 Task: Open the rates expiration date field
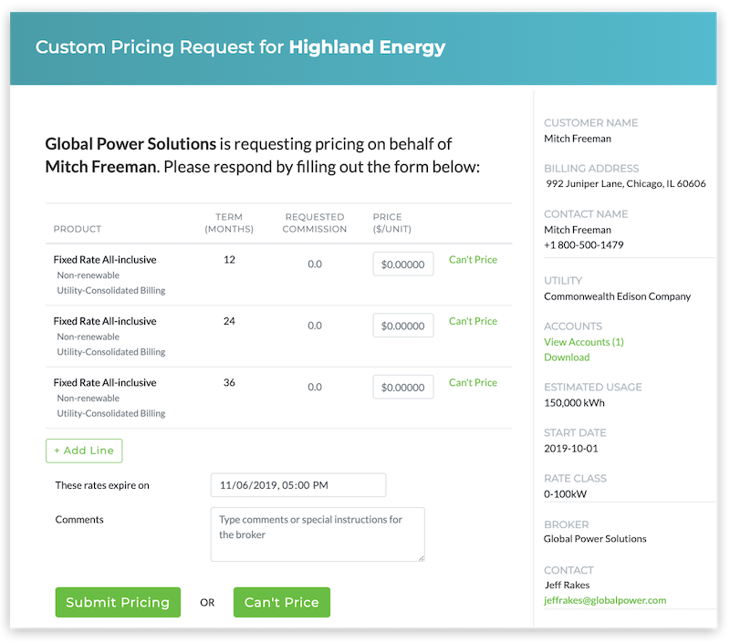(297, 485)
